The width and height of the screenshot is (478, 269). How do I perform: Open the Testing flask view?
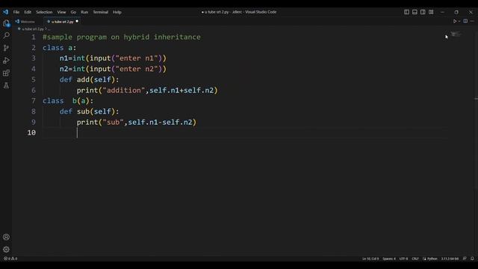(x=6, y=85)
